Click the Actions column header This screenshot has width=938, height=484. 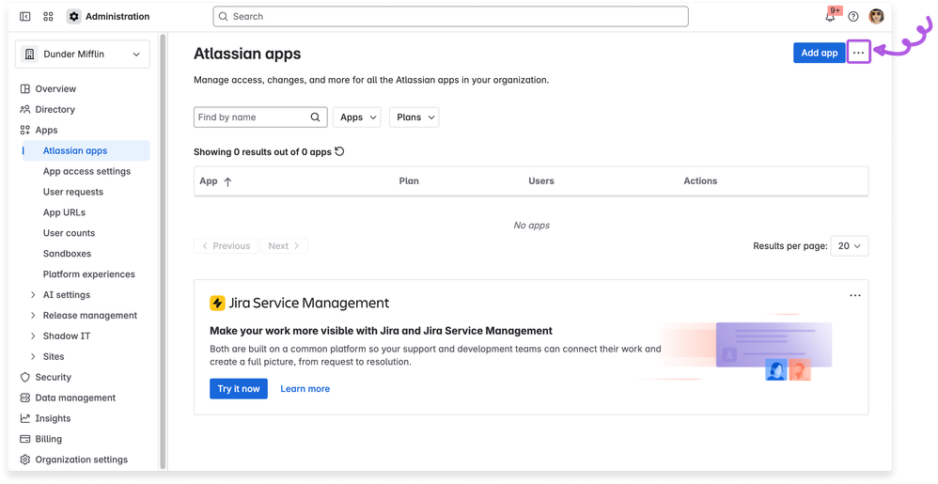(x=700, y=181)
